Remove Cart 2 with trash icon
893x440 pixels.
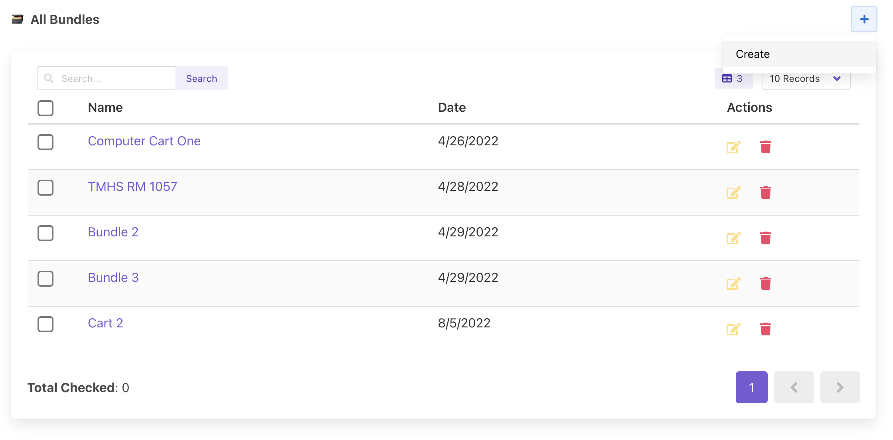[x=765, y=329]
